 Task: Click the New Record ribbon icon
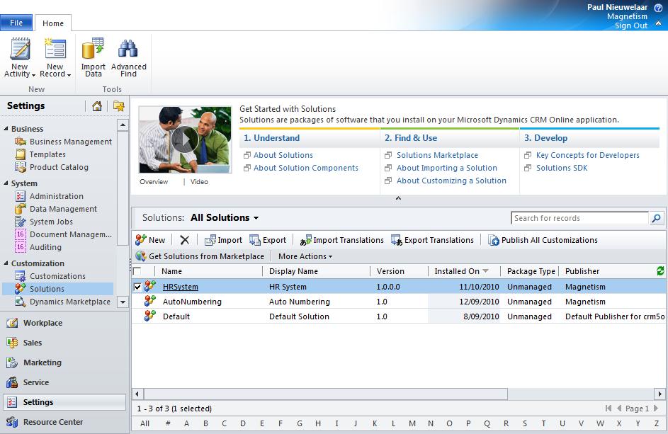coord(55,49)
